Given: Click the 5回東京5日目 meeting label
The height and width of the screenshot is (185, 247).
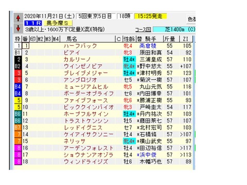Looking at the screenshot, I should 95,16.
